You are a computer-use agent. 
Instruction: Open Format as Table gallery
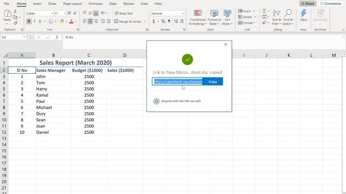(214, 17)
